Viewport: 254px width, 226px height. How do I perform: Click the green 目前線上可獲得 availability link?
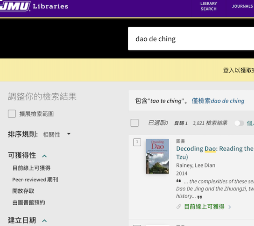tap(204, 206)
